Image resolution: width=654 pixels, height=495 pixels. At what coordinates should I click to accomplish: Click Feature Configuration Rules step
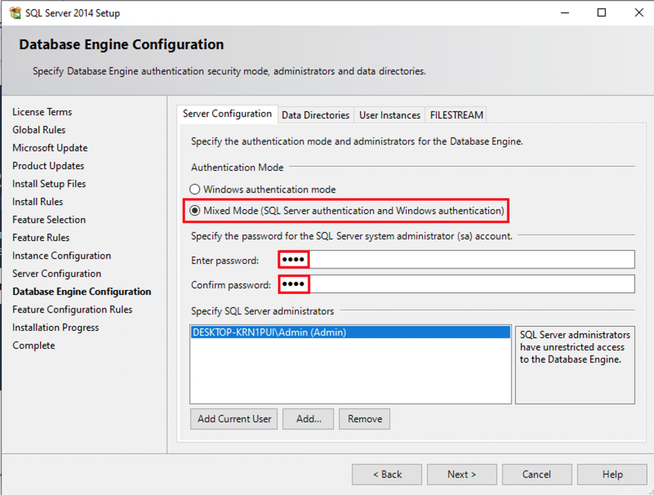(x=72, y=309)
